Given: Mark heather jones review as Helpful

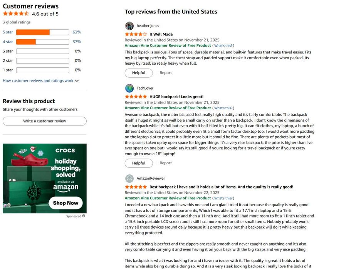Looking at the screenshot, I should pos(139,73).
